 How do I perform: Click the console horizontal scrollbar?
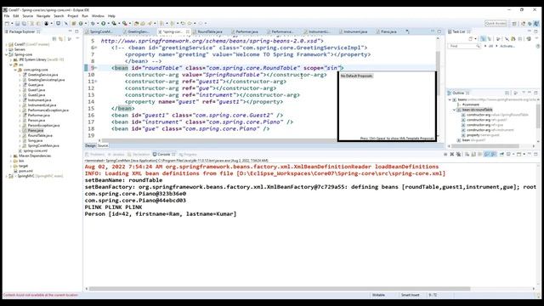tap(280, 289)
